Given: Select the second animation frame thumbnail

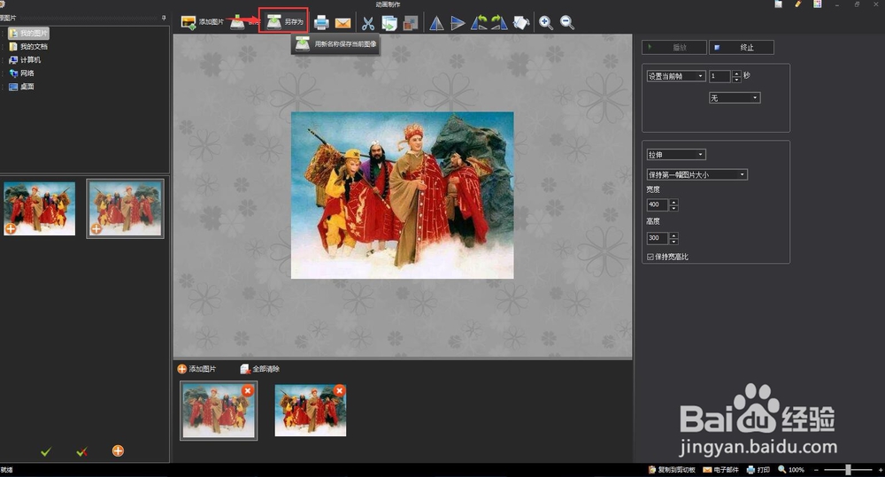Looking at the screenshot, I should coord(311,411).
